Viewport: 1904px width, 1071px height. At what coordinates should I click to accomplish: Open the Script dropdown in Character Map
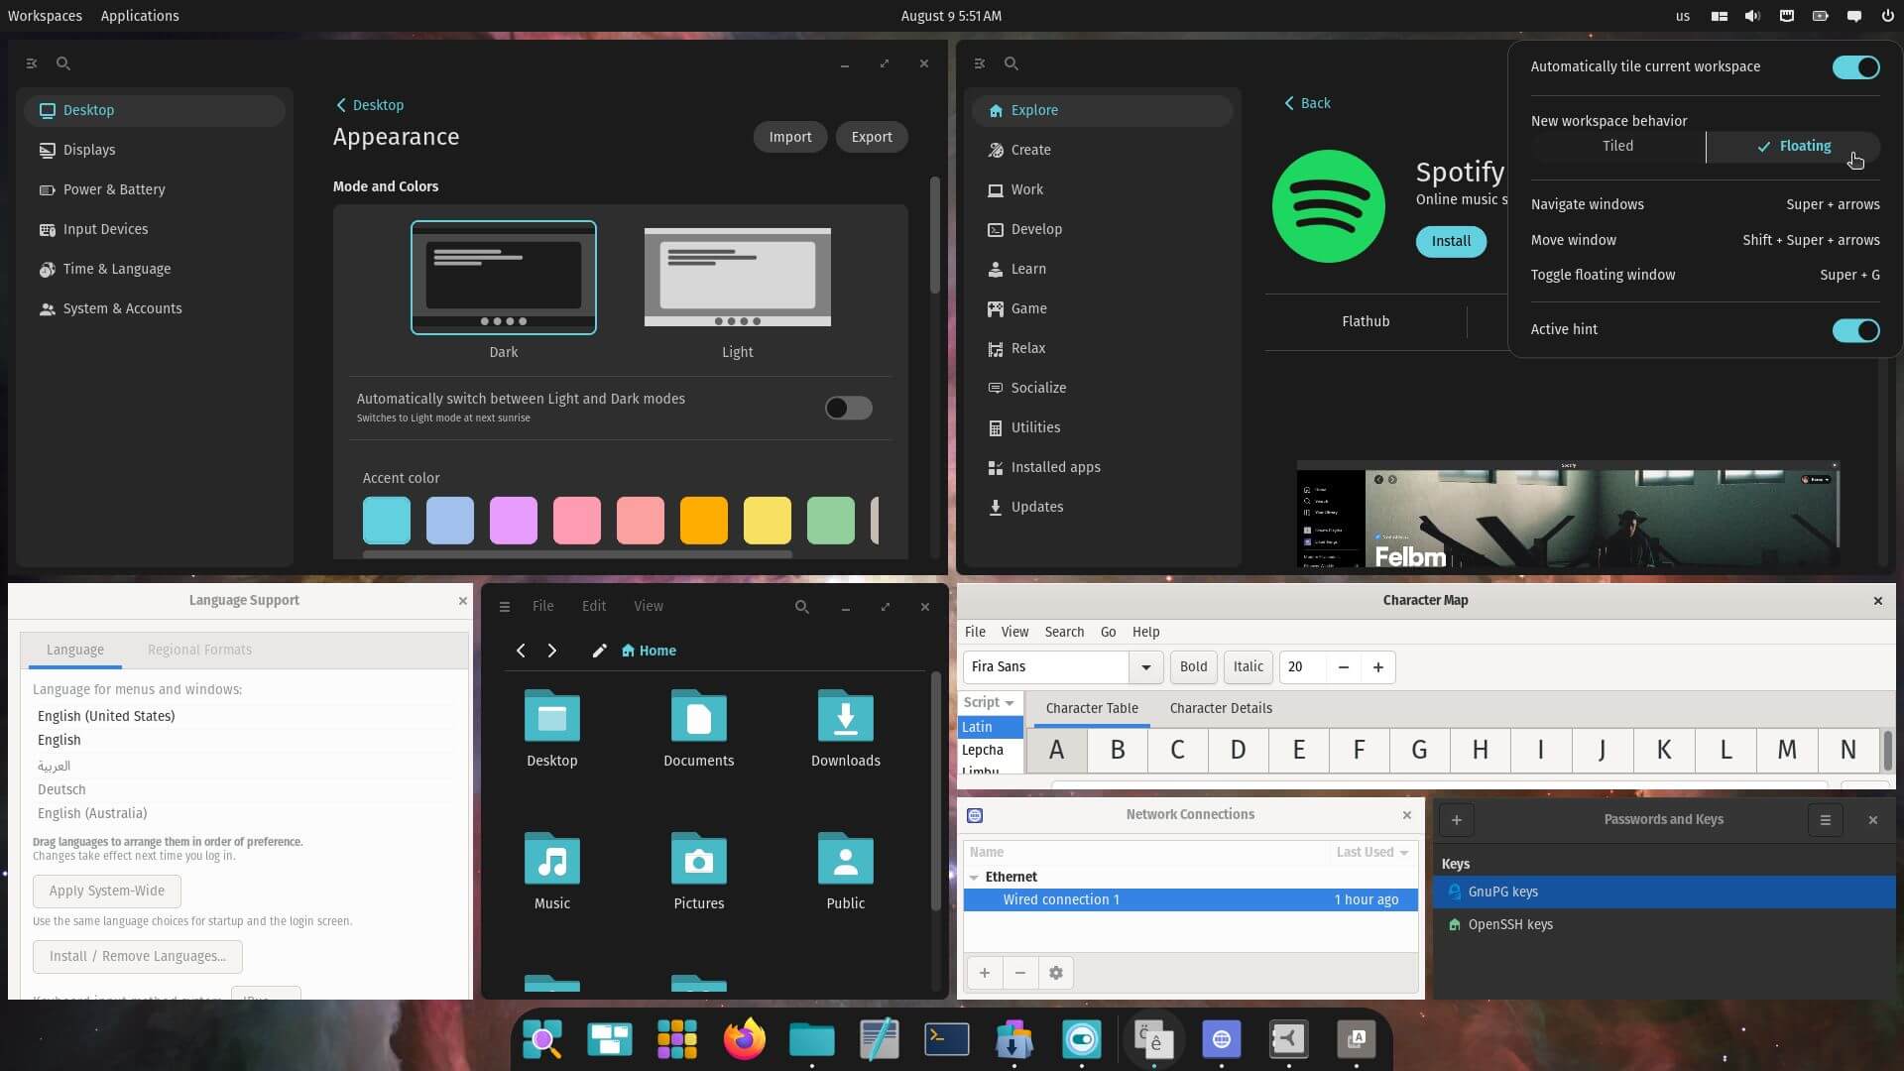pos(989,702)
